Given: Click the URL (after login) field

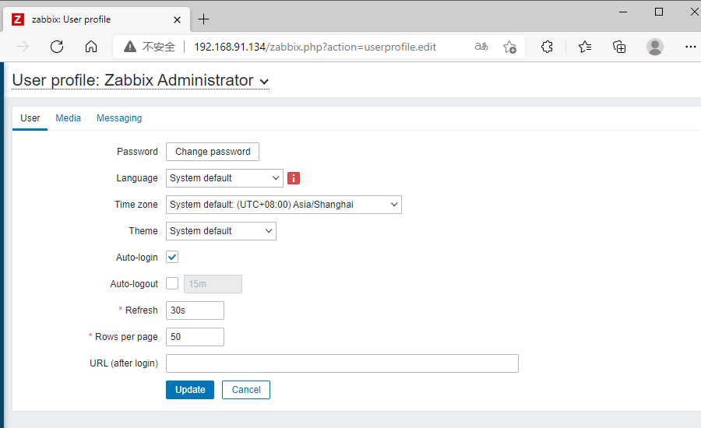Looking at the screenshot, I should tap(342, 363).
